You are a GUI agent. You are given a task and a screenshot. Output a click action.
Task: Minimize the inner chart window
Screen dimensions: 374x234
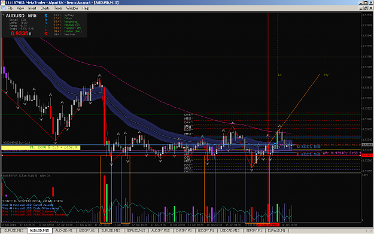tap(361, 8)
